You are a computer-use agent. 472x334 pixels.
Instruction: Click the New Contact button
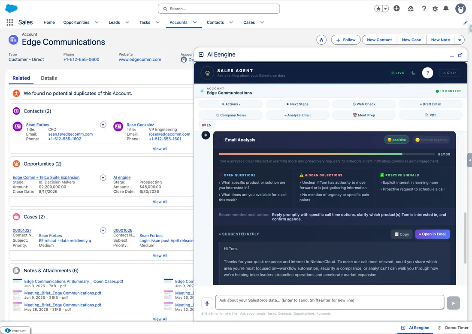pos(379,40)
